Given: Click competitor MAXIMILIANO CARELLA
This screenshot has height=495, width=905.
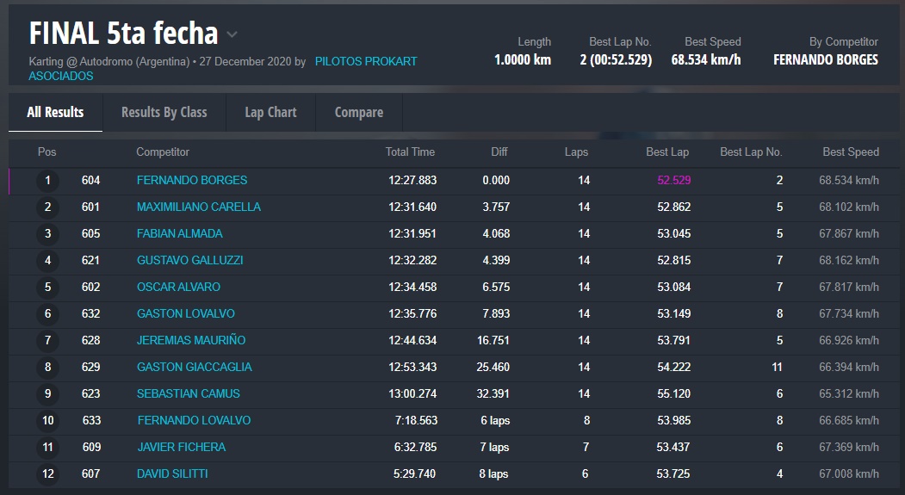Looking at the screenshot, I should pos(198,207).
